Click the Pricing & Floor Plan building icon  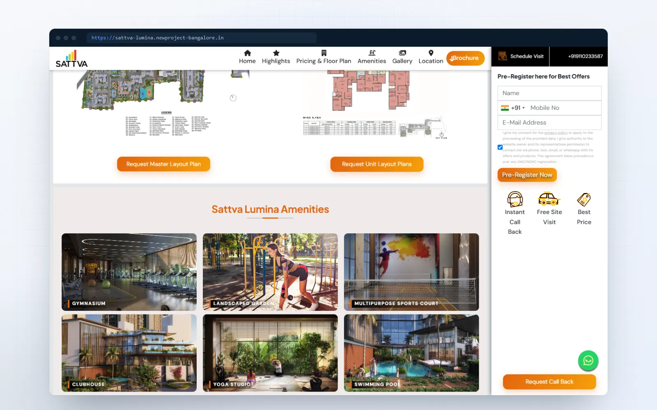point(324,53)
